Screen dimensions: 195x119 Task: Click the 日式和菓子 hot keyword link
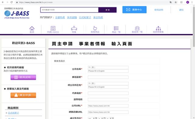(x=85, y=18)
